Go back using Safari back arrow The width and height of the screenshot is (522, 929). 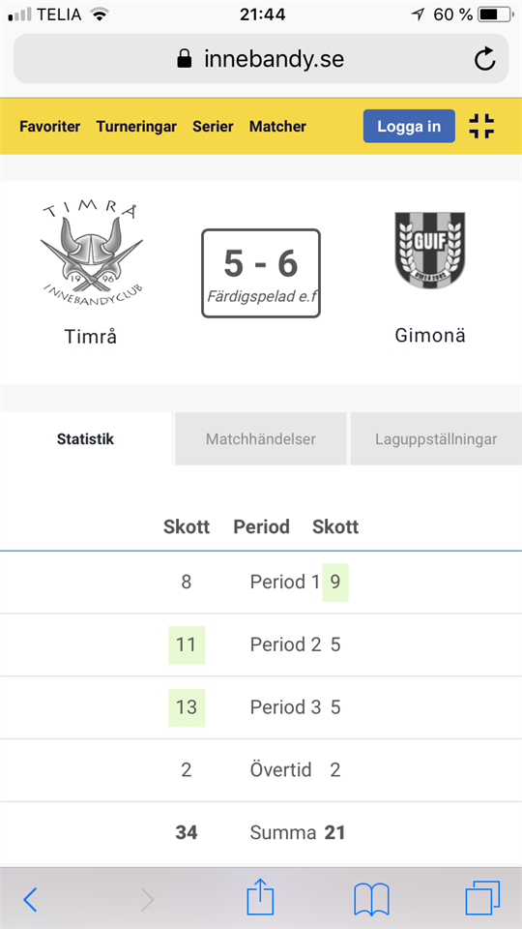pos(30,900)
